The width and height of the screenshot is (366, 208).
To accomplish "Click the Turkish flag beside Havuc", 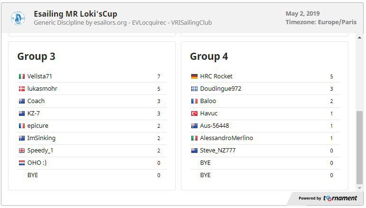I will click(194, 113).
